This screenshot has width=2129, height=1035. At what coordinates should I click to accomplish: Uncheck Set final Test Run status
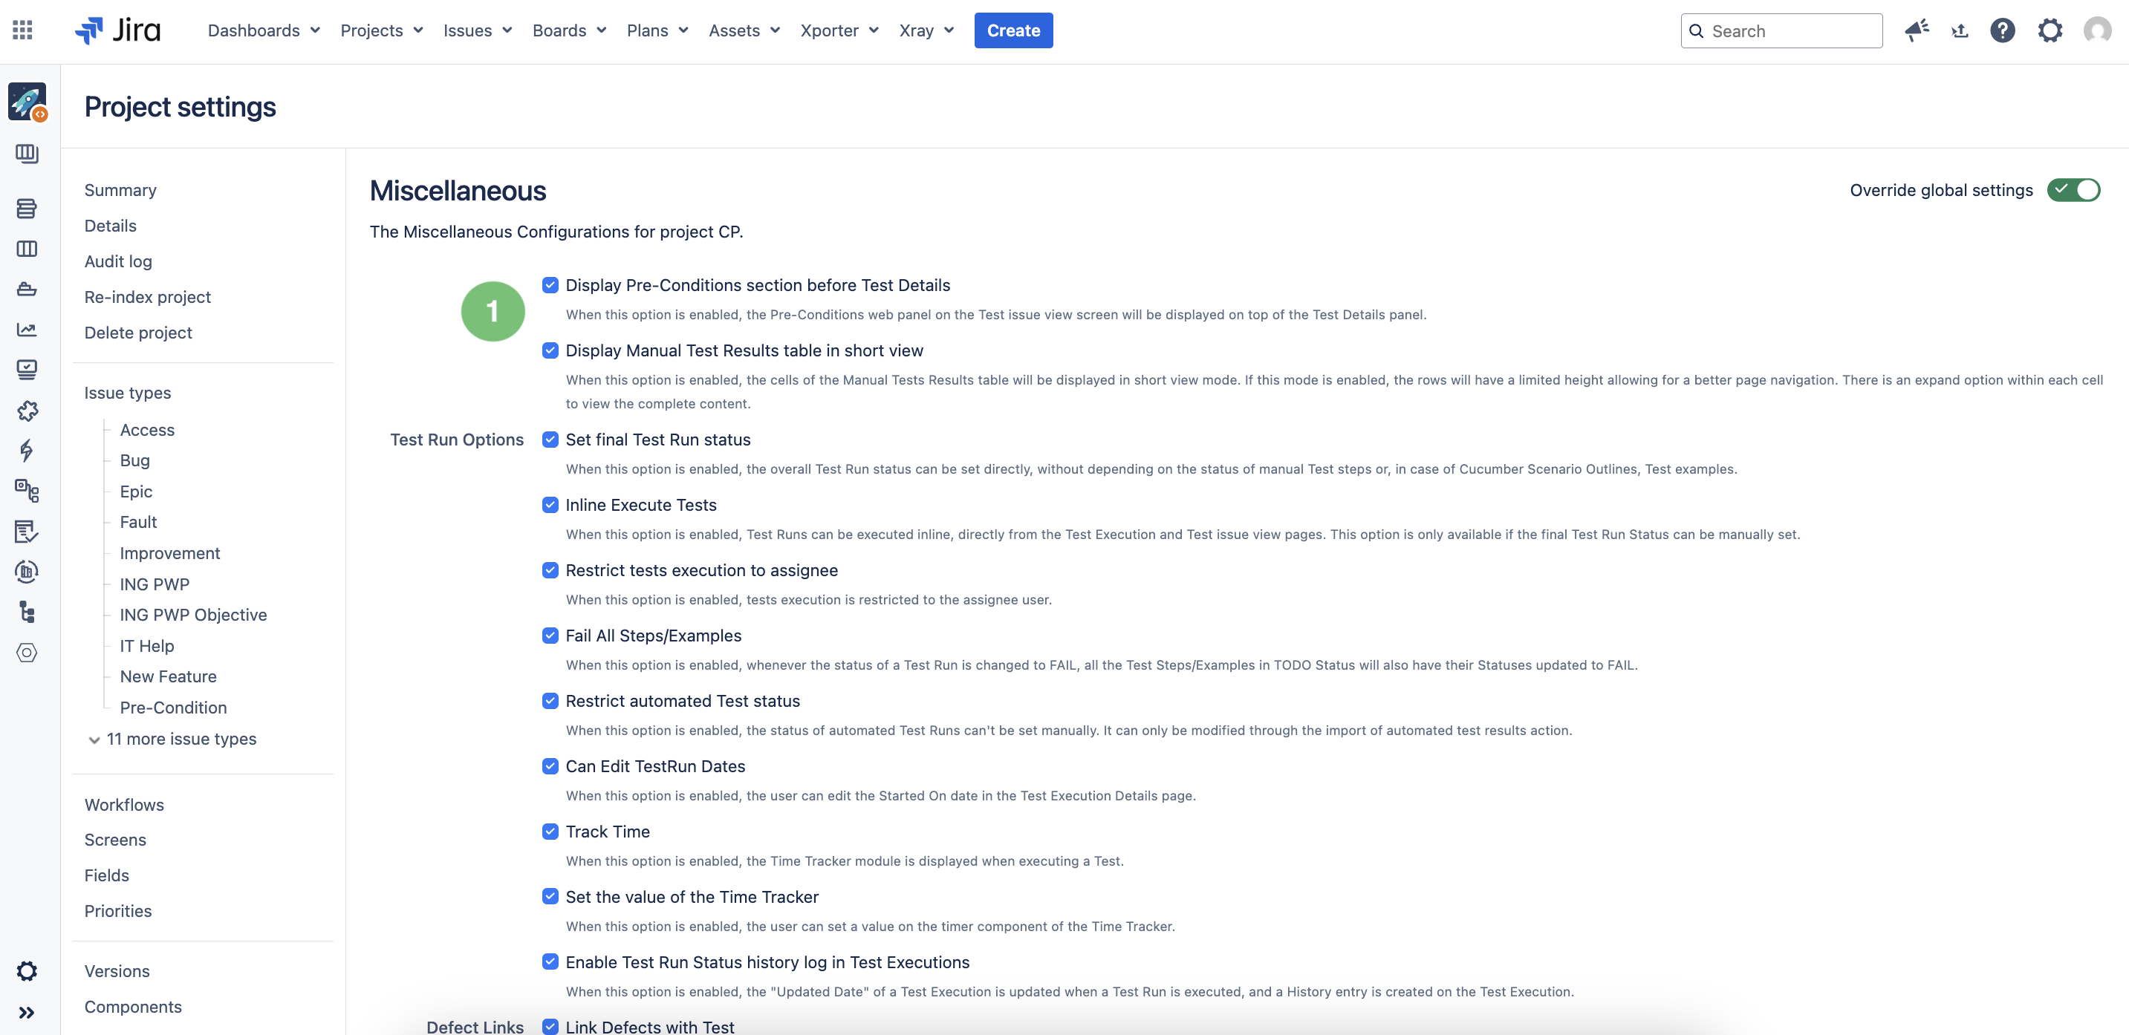[x=550, y=440]
